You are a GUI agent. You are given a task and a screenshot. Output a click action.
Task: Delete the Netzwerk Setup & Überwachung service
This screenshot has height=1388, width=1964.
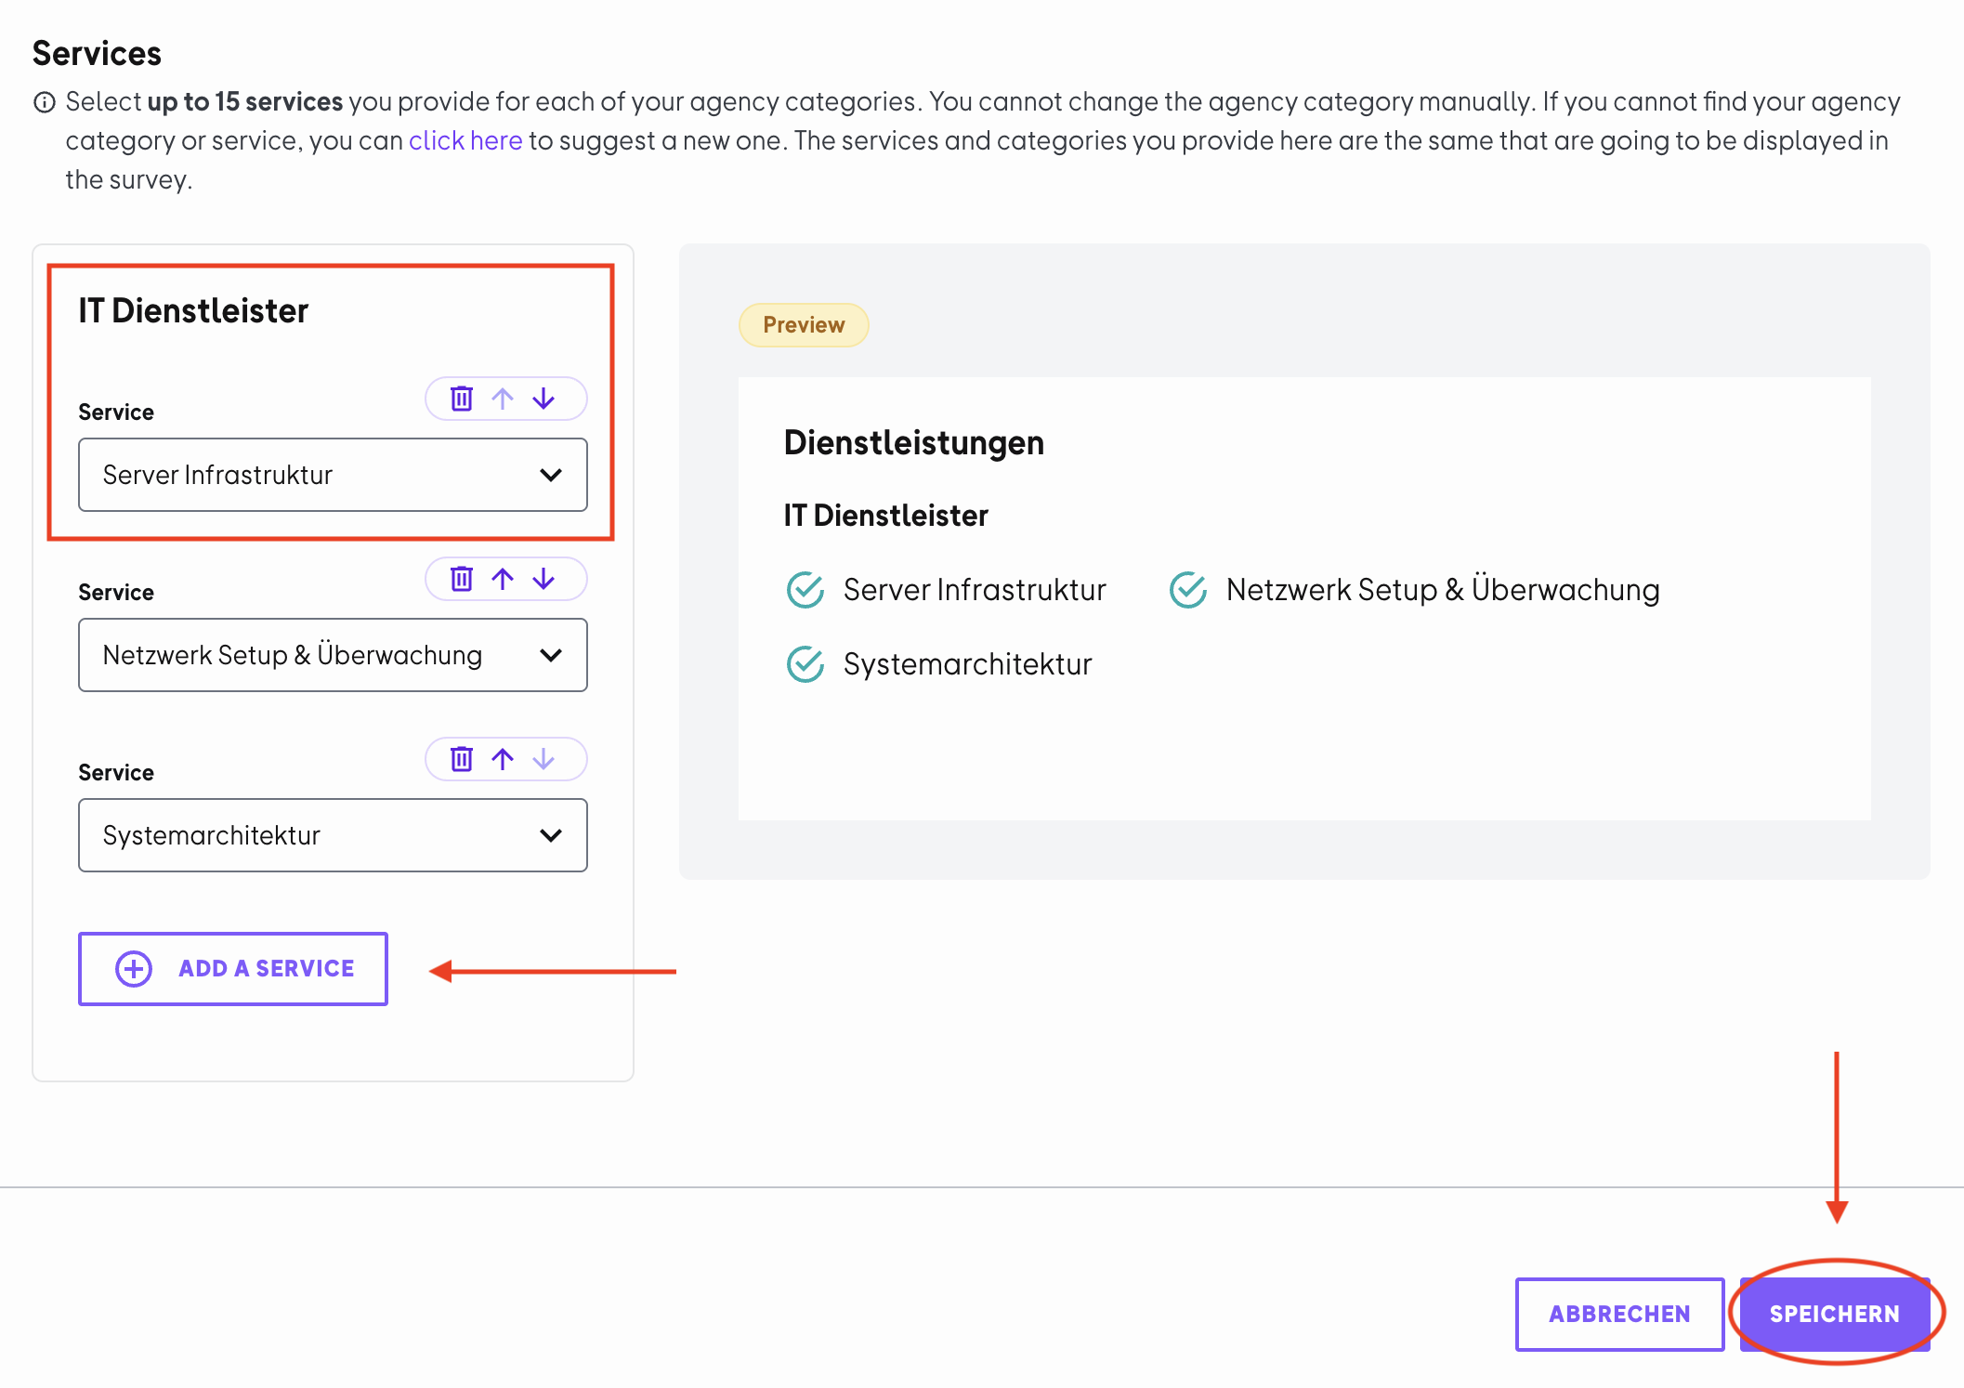pos(462,579)
